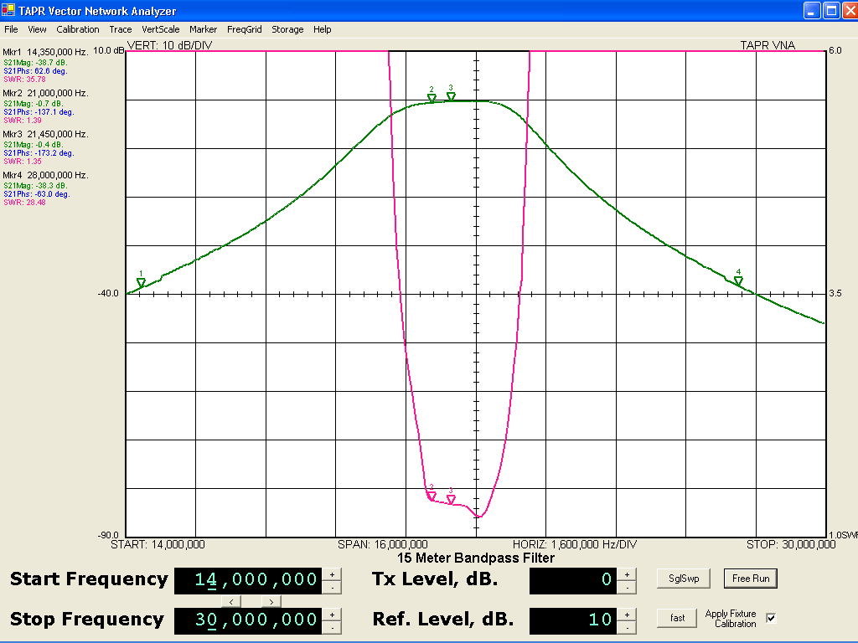Open the VertScale menu
The image size is (858, 643).
click(161, 29)
